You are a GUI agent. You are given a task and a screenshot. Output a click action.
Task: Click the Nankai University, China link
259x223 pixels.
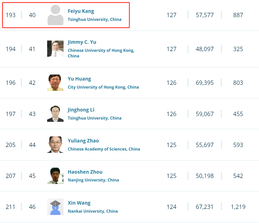[93, 211]
